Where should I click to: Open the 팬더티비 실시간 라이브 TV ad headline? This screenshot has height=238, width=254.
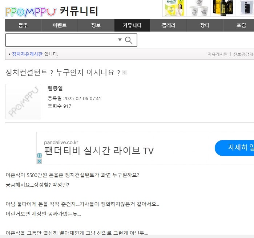coord(99,151)
